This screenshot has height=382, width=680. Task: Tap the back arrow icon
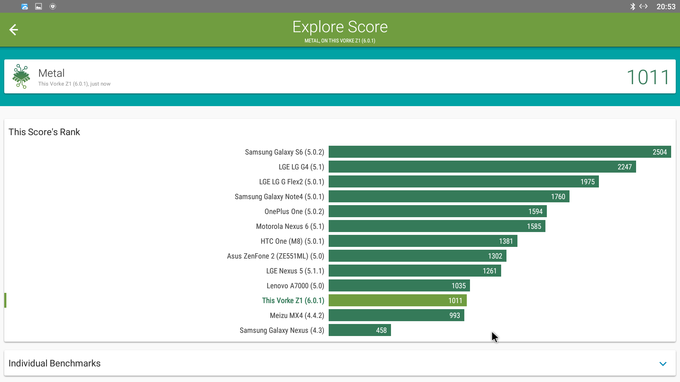point(13,30)
